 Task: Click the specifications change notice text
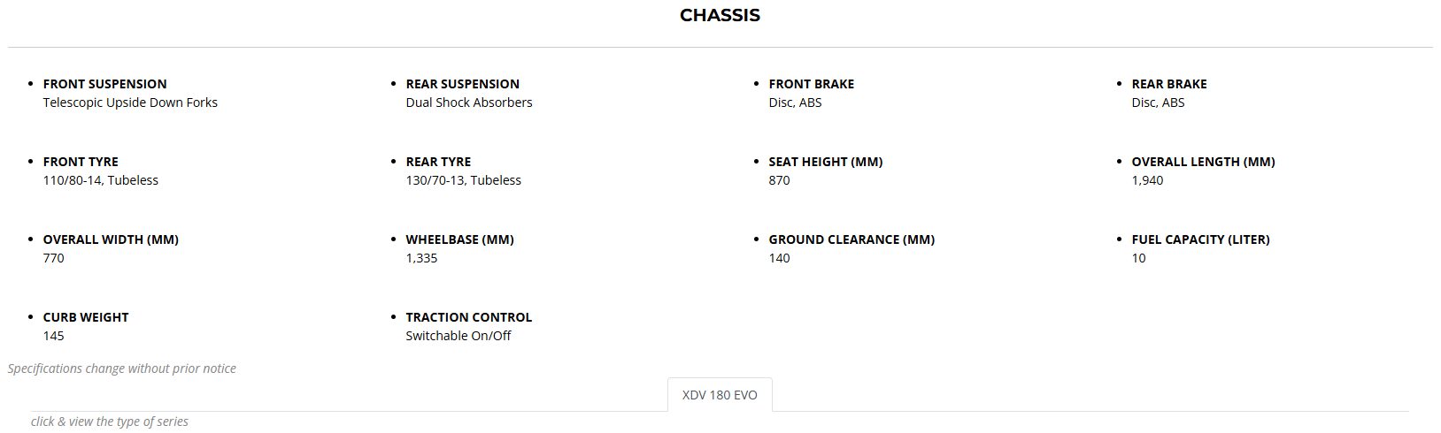click(x=122, y=368)
